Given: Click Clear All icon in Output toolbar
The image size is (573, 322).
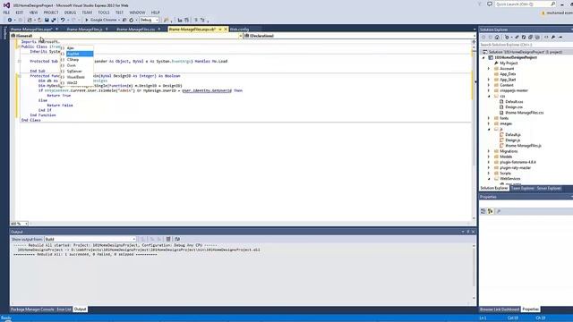Looking at the screenshot, I should point(168,239).
